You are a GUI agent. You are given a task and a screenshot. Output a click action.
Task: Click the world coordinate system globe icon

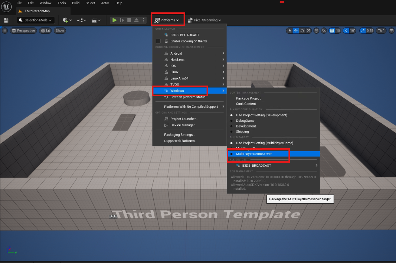coord(317,31)
